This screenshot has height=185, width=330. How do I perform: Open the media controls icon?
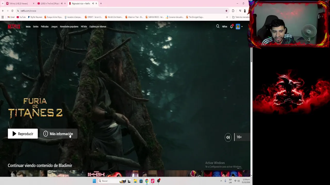click(x=240, y=11)
